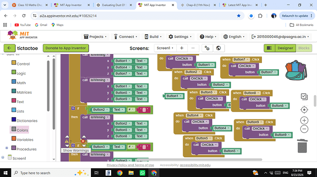Screen dimensions: 317x177
Task: Click Donate to App Inventor button
Action: click(x=66, y=48)
